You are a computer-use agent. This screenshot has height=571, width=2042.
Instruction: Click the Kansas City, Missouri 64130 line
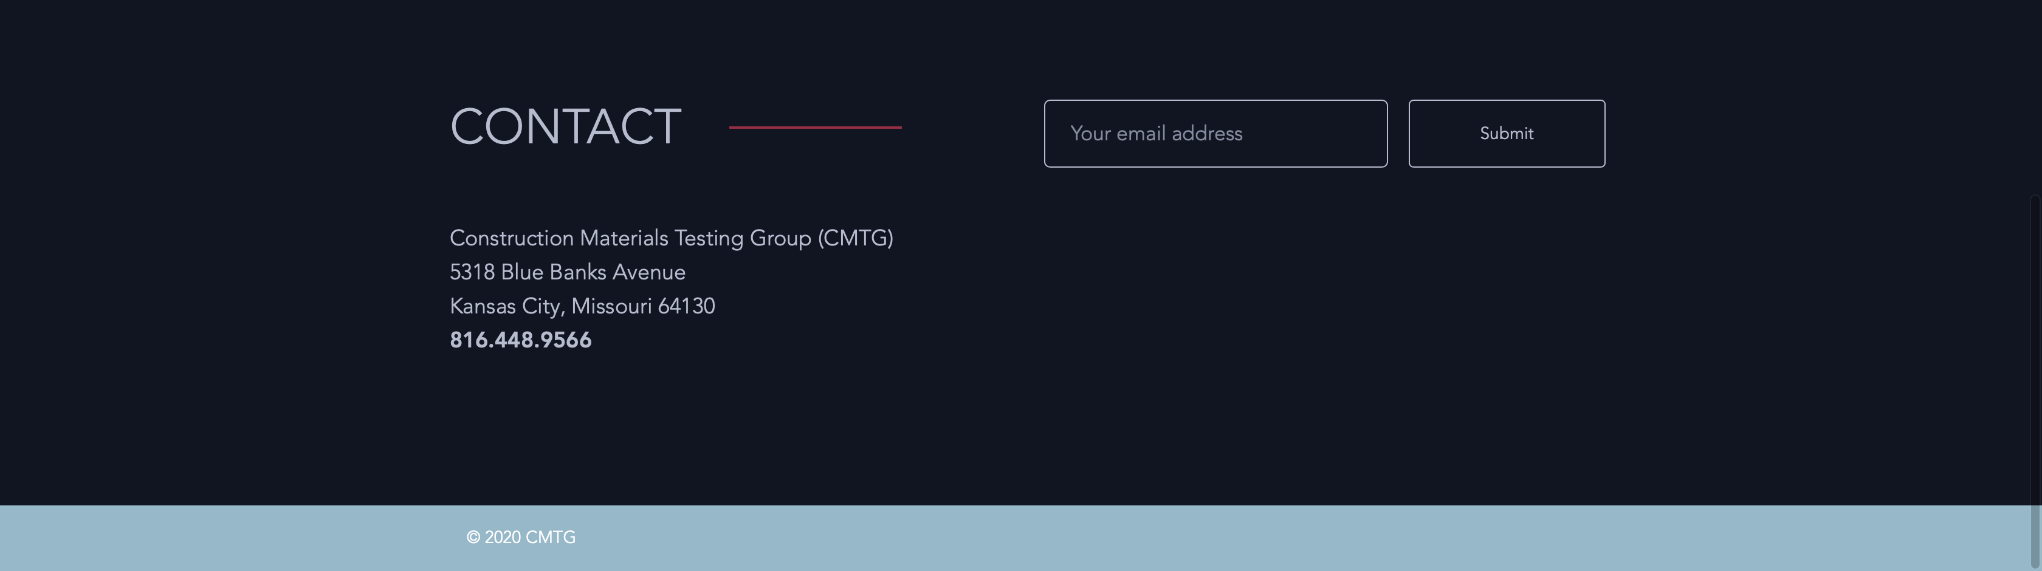tap(582, 306)
